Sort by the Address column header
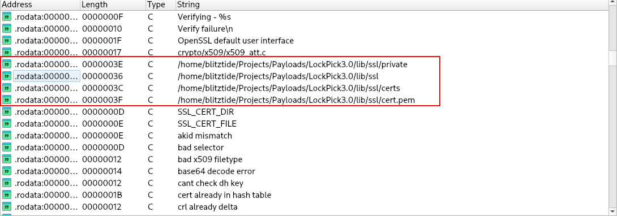Screen dimensions: 617x216 point(40,5)
